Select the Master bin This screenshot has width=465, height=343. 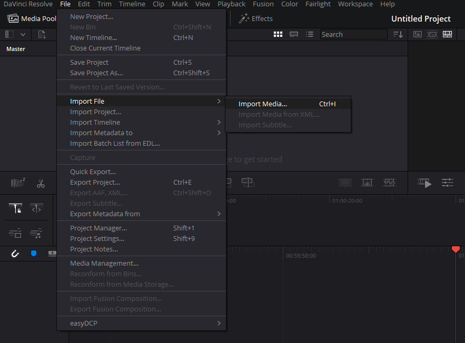click(16, 49)
